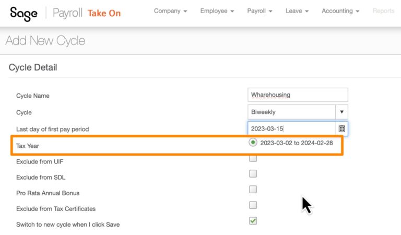Screen dimensions: 401x235
Task: Click the Cycle dropdown arrow button
Action: (x=341, y=112)
